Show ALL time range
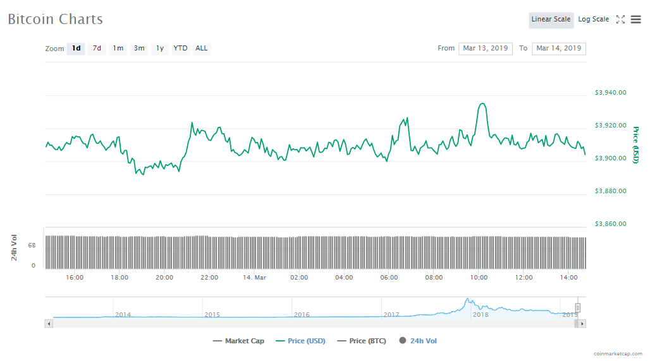Image resolution: width=650 pixels, height=361 pixels. pyautogui.click(x=201, y=49)
